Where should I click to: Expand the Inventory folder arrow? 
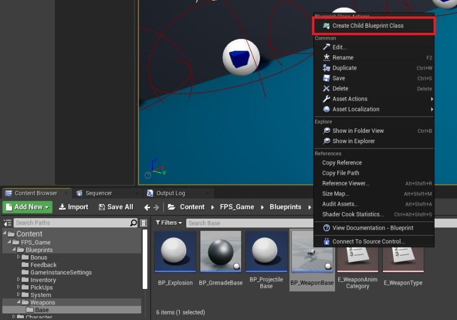coord(19,280)
